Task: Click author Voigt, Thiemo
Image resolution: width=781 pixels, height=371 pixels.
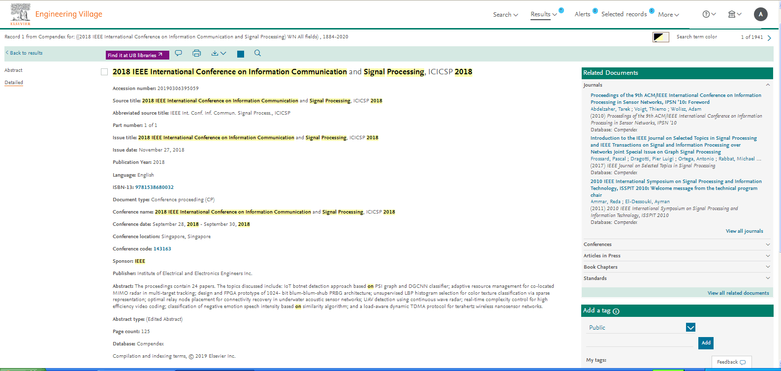Action: (650, 109)
